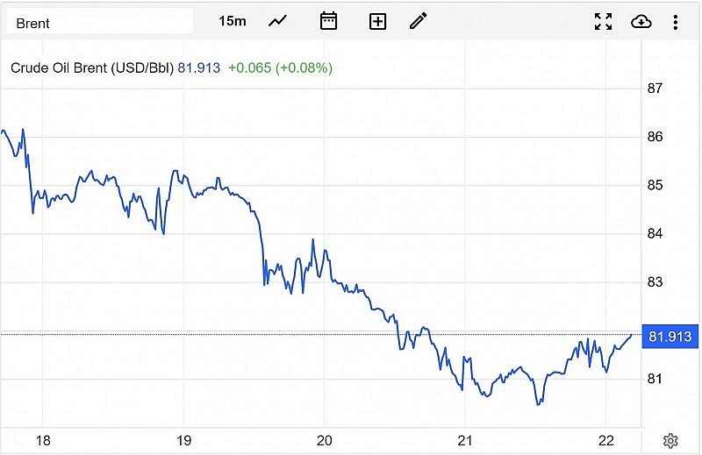
Task: Open the 15m interval dropdown
Action: [x=233, y=21]
